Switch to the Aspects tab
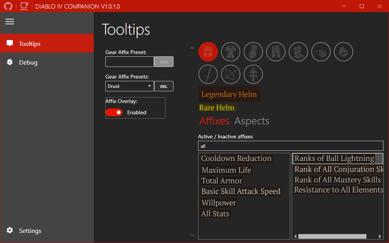This screenshot has height=243, width=389. (252, 121)
